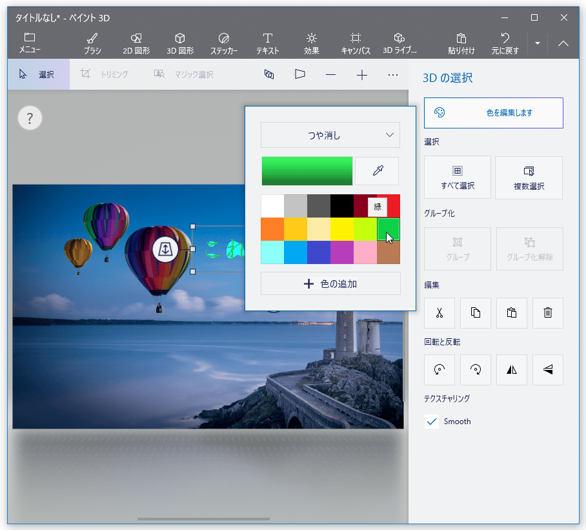Pick the dark gray swatch
Image resolution: width=586 pixels, height=530 pixels.
tap(319, 206)
